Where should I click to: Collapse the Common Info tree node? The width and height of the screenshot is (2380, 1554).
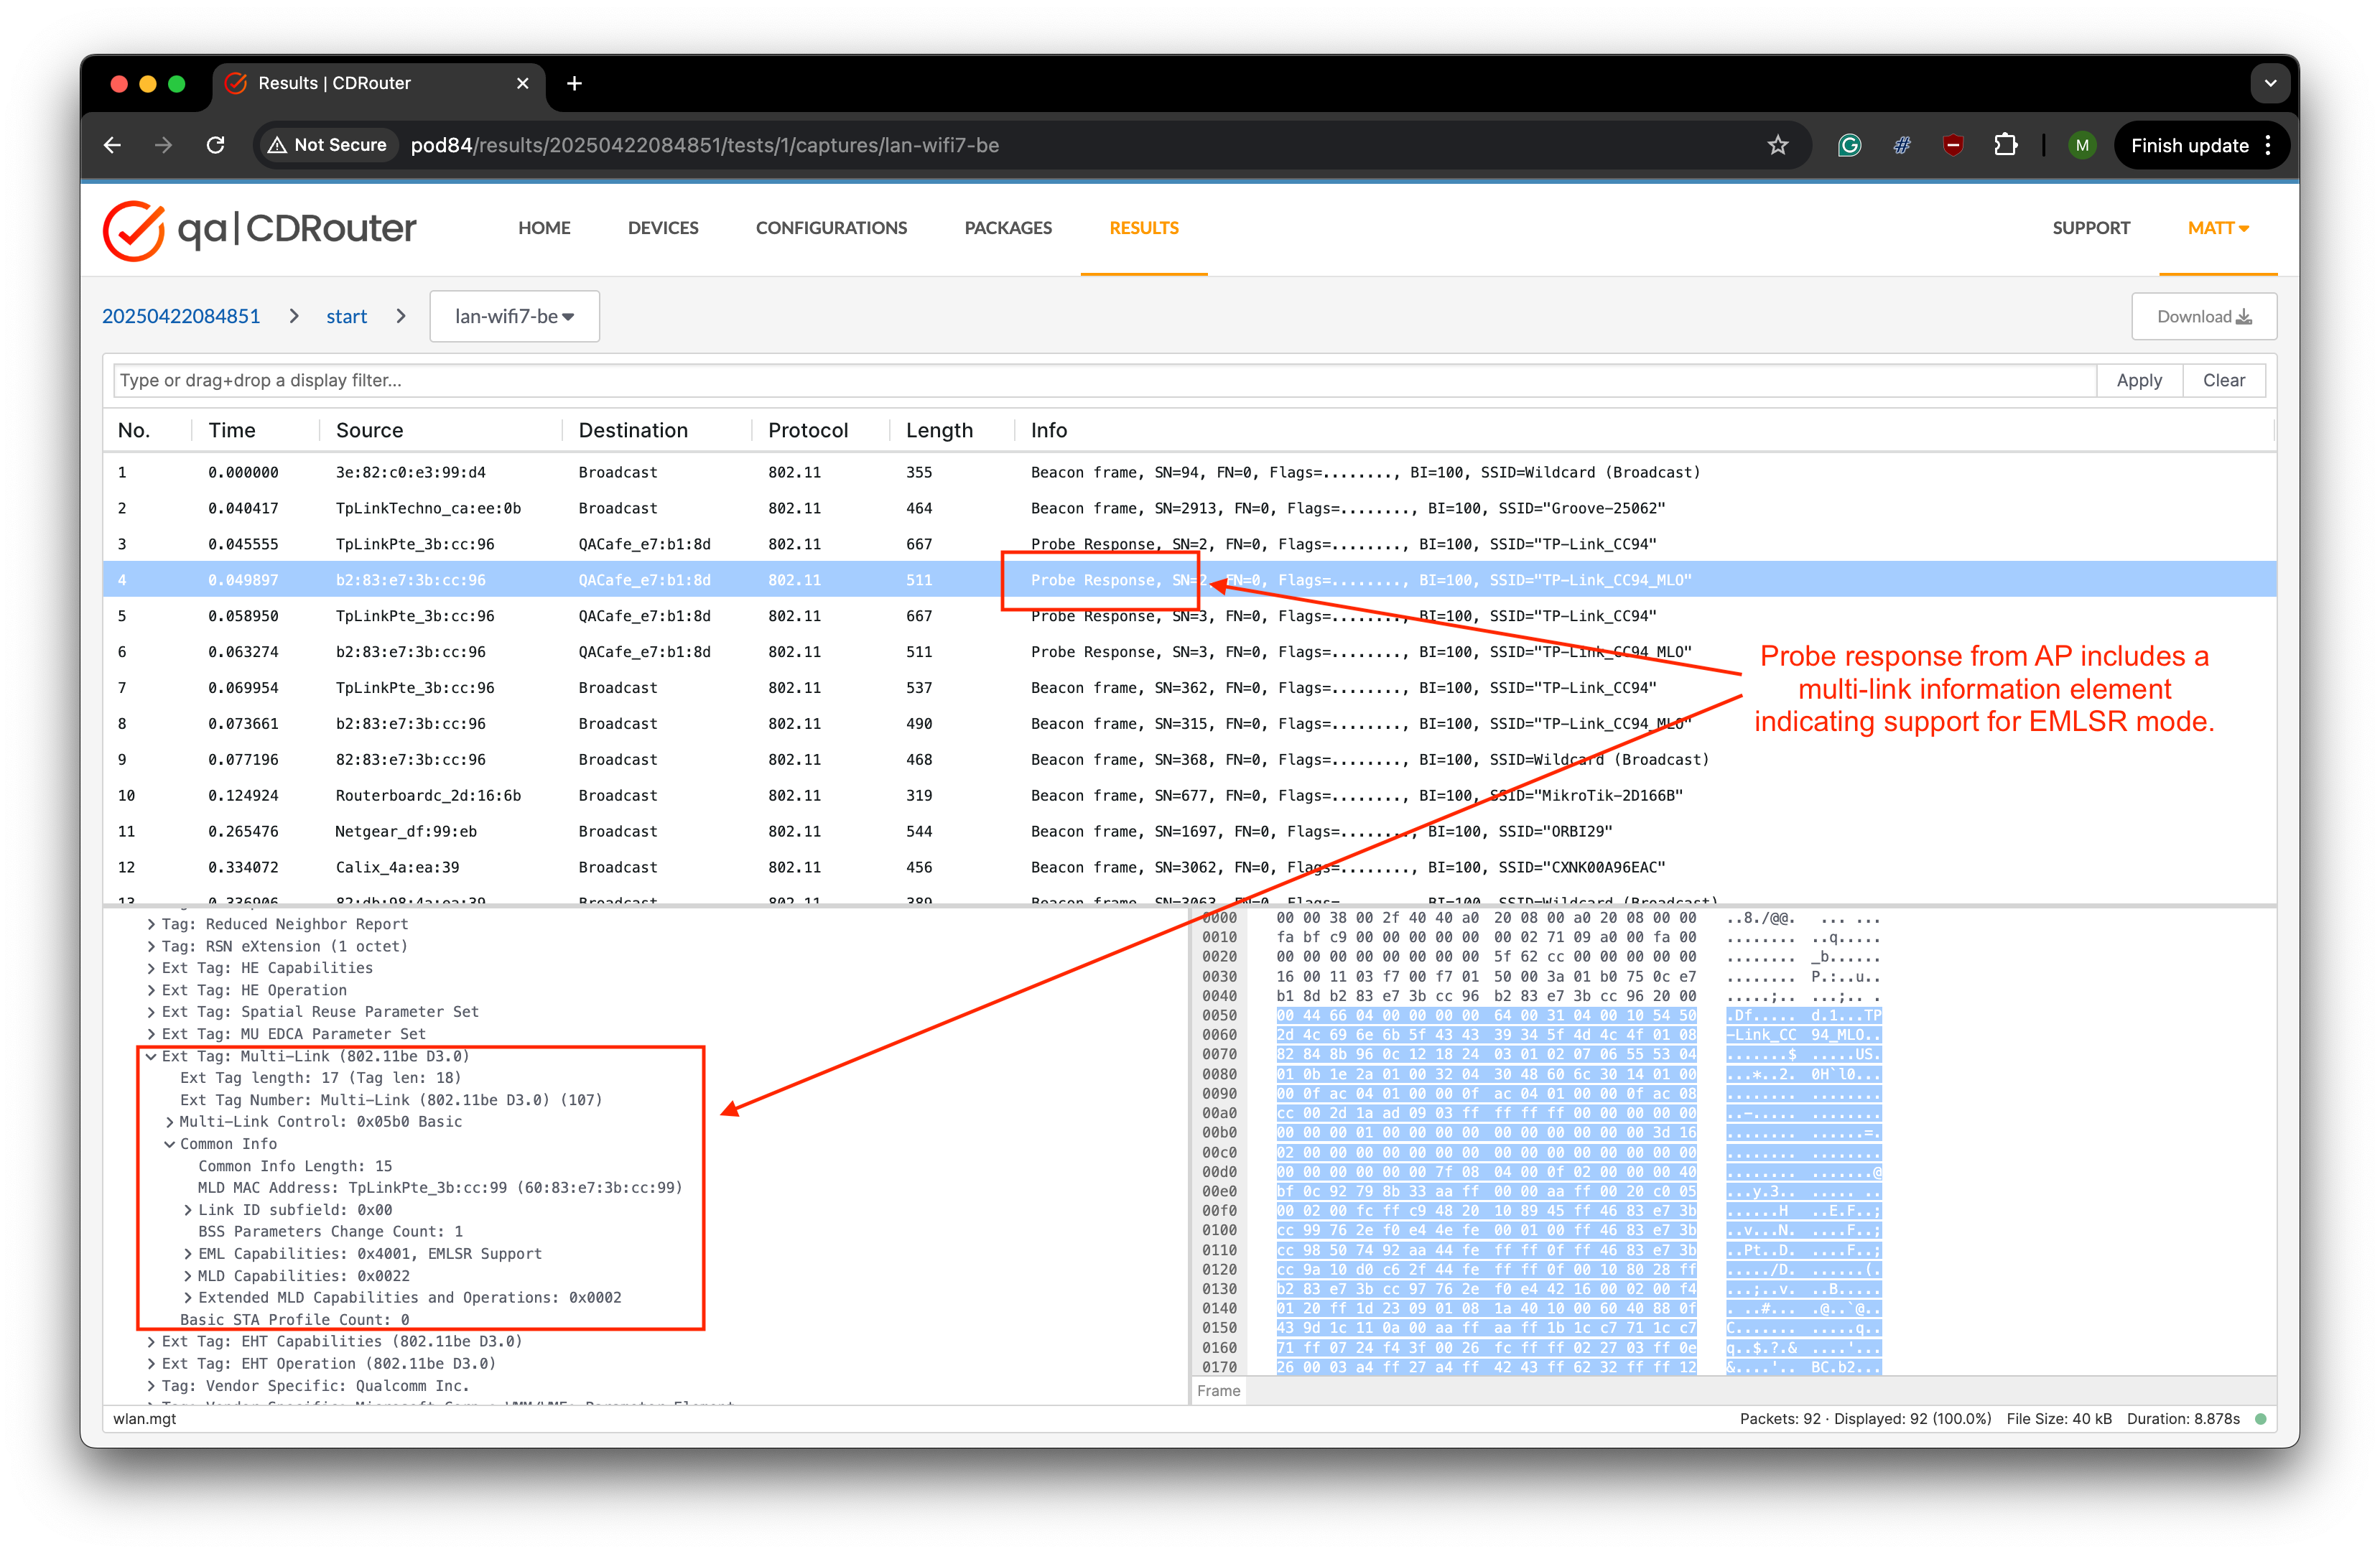pos(169,1144)
